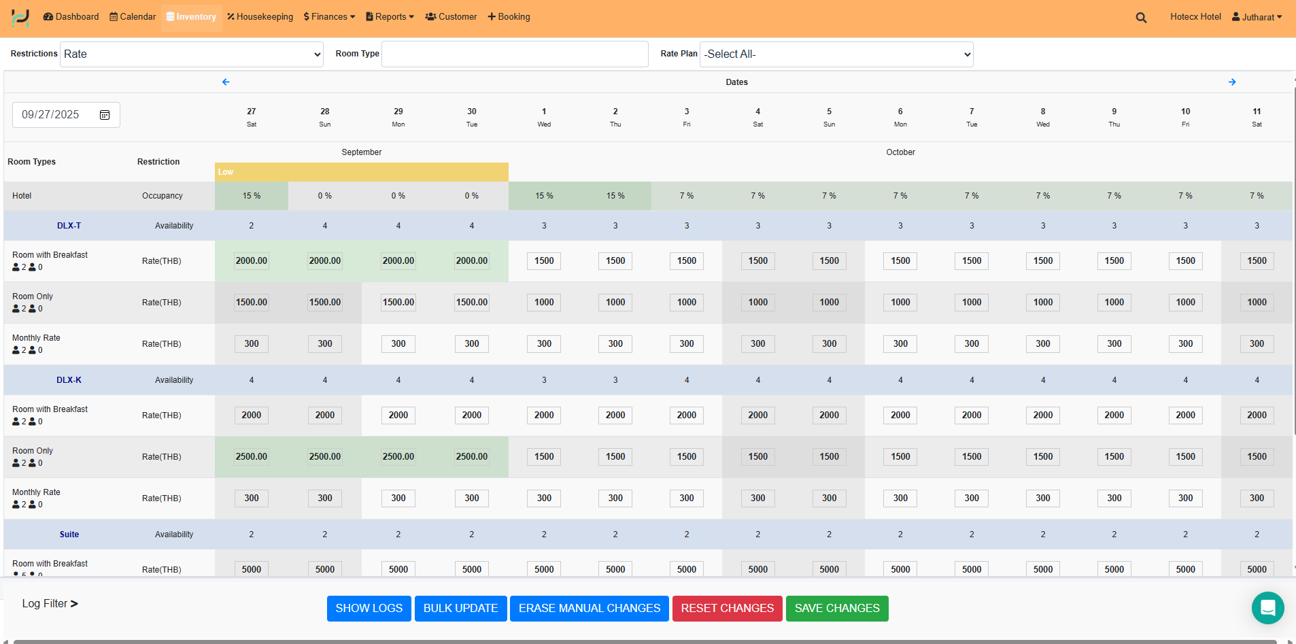Viewport: 1296px width, 644px height.
Task: Go to previous dates with left arrow
Action: click(226, 82)
